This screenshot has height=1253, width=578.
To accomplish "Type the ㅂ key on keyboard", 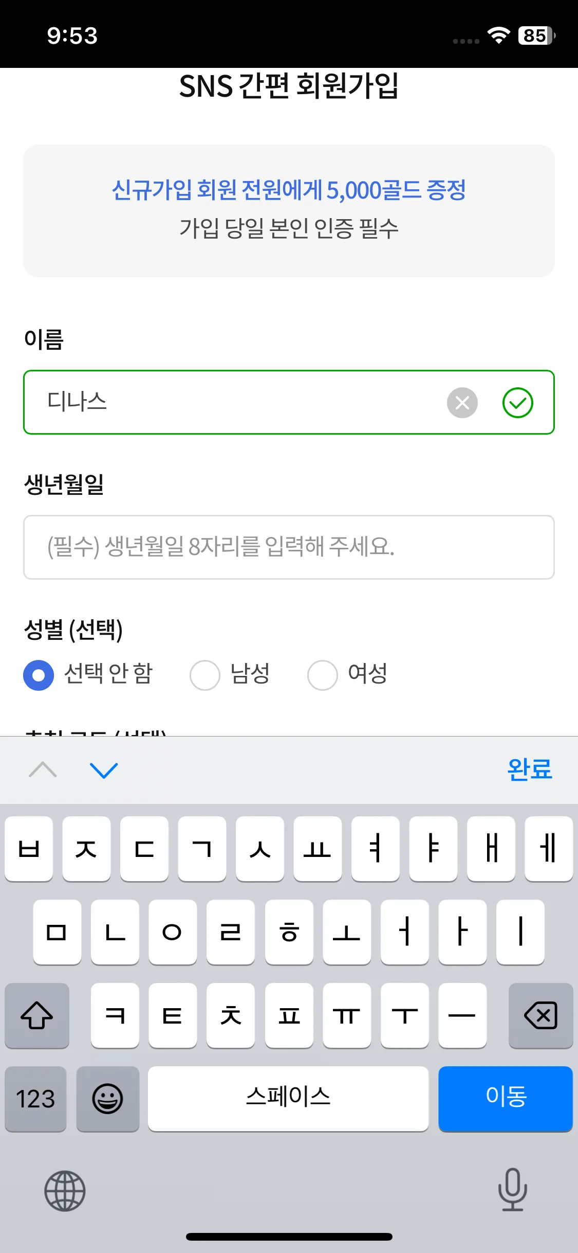I will point(29,849).
